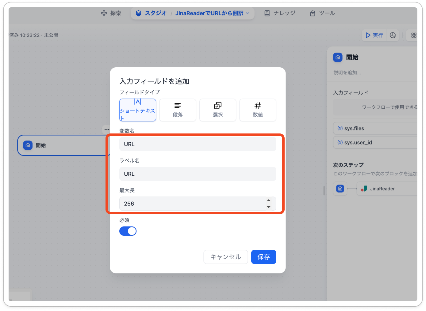426x311 pixels.
Task: Open the JinaReaderでURLから翻訳 app dropdown
Action: pyautogui.click(x=212, y=13)
